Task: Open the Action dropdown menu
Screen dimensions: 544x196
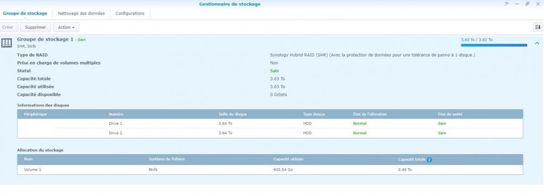Action: (66, 27)
